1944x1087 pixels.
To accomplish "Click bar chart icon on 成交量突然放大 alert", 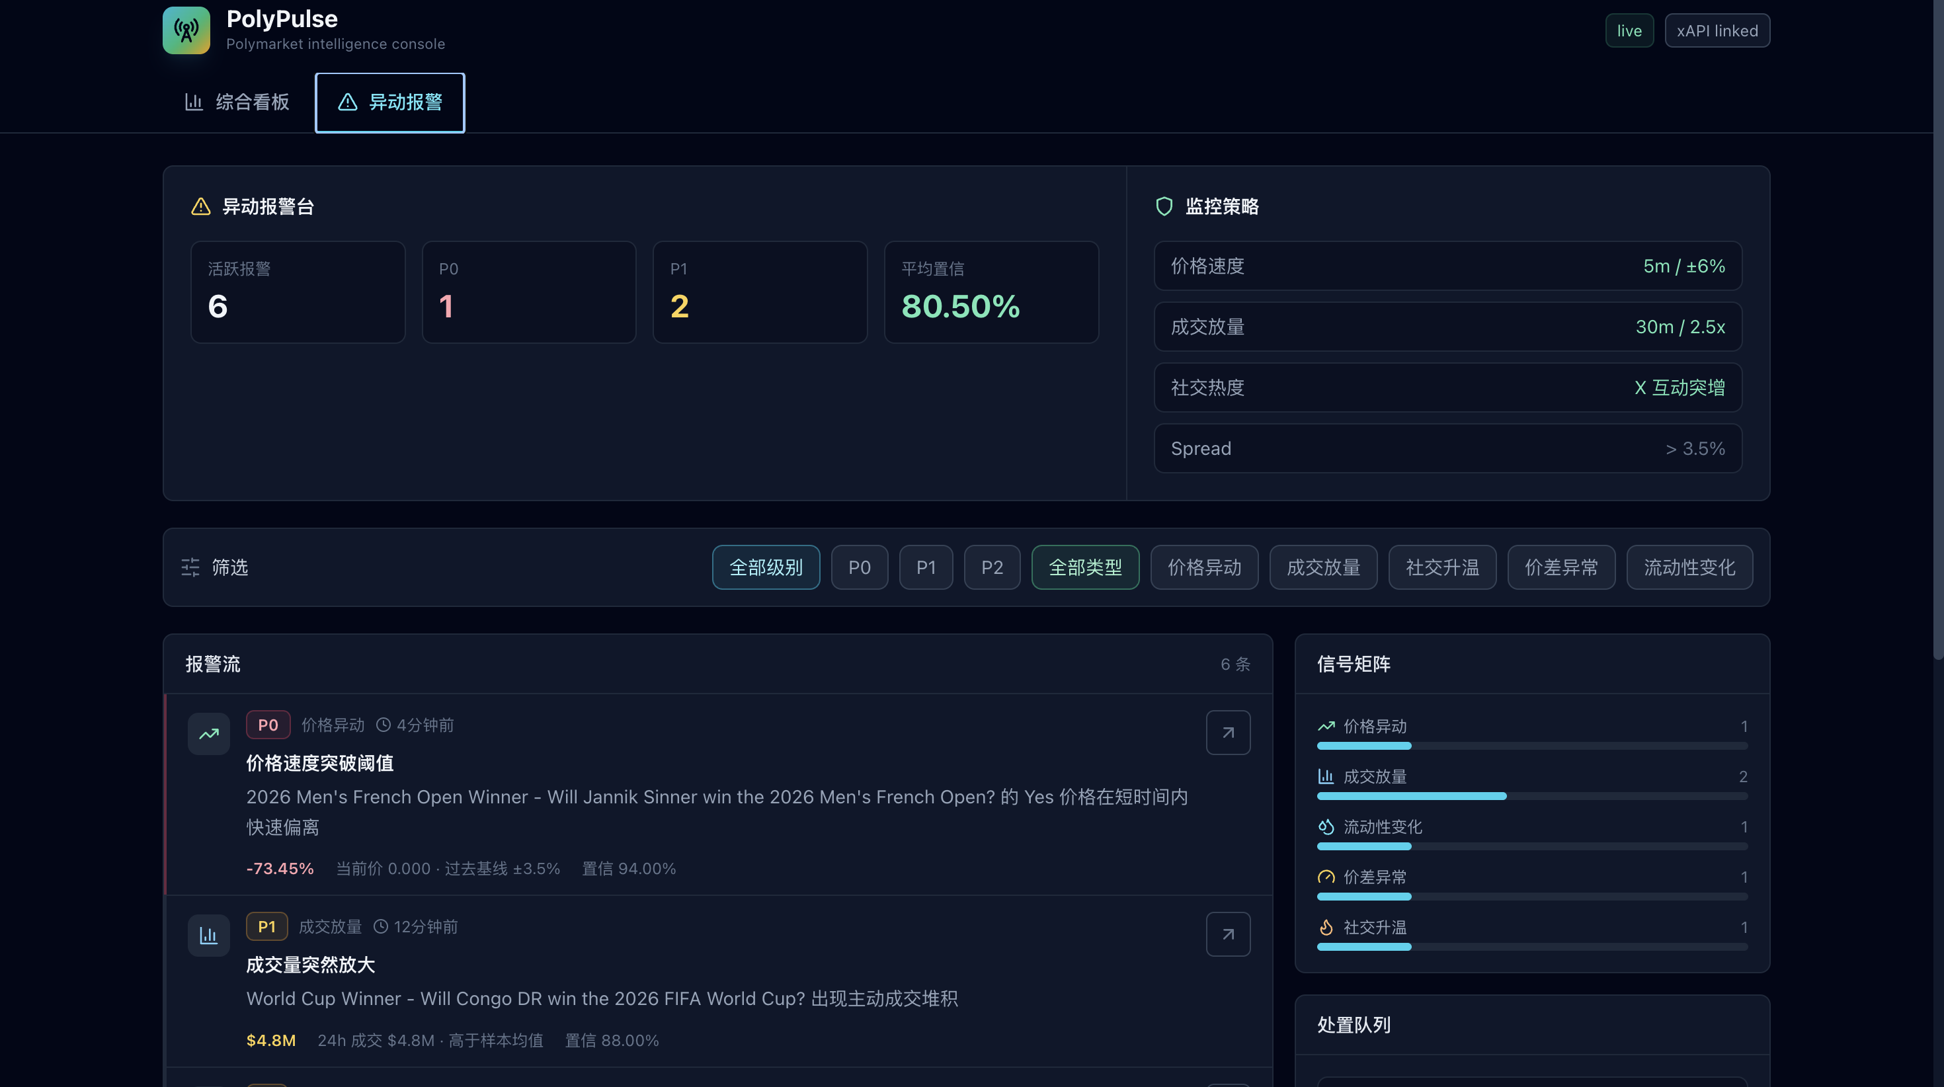I will (209, 936).
